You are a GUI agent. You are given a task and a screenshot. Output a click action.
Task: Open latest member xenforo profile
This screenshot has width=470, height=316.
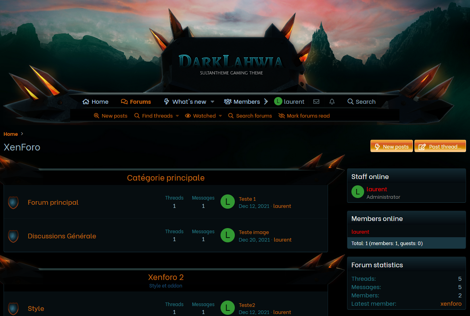[x=451, y=304]
